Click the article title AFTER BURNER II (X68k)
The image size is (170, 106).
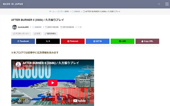[x=37, y=20]
